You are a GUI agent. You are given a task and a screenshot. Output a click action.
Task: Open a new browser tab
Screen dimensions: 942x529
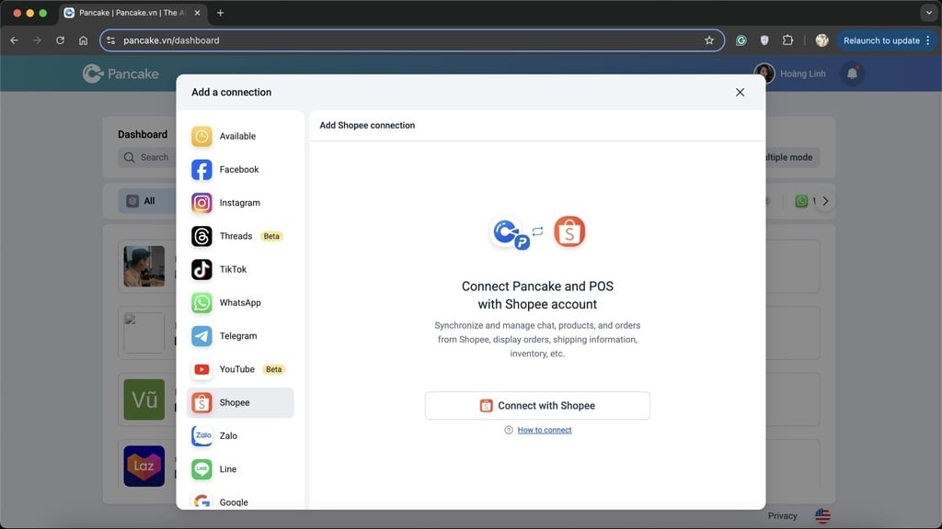click(x=221, y=13)
